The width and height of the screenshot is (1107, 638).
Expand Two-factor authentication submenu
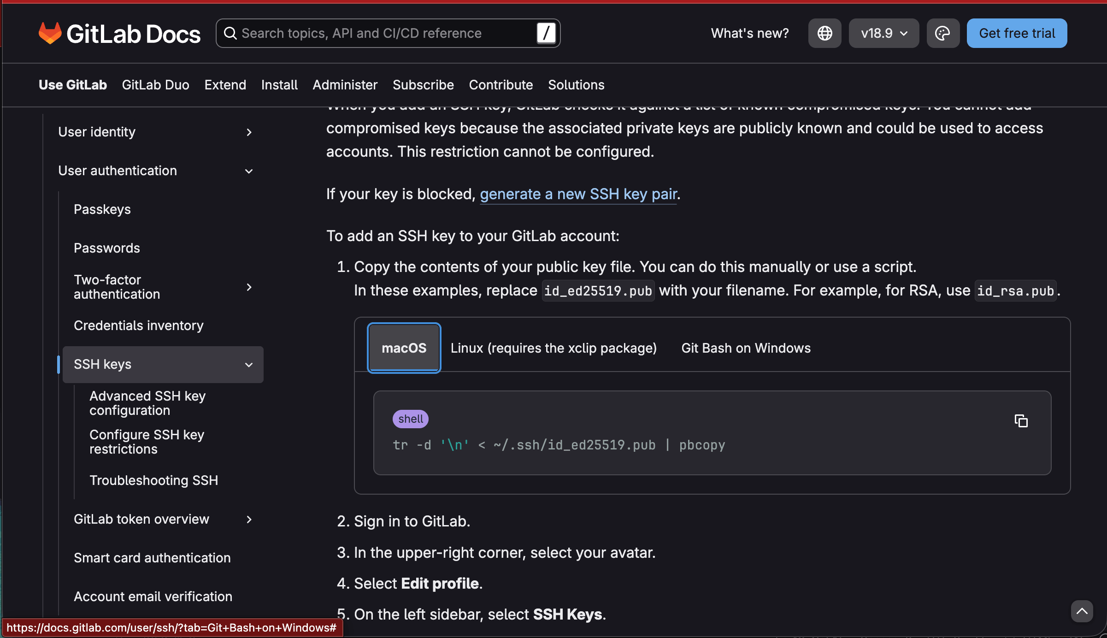tap(249, 287)
